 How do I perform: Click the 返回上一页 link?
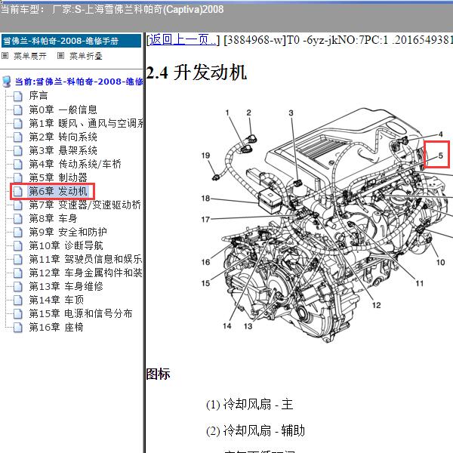183,40
